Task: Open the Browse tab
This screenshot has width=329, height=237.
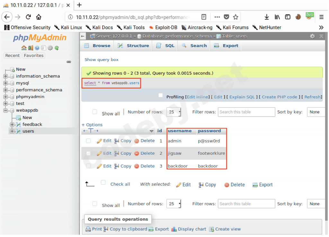Action: (97, 46)
